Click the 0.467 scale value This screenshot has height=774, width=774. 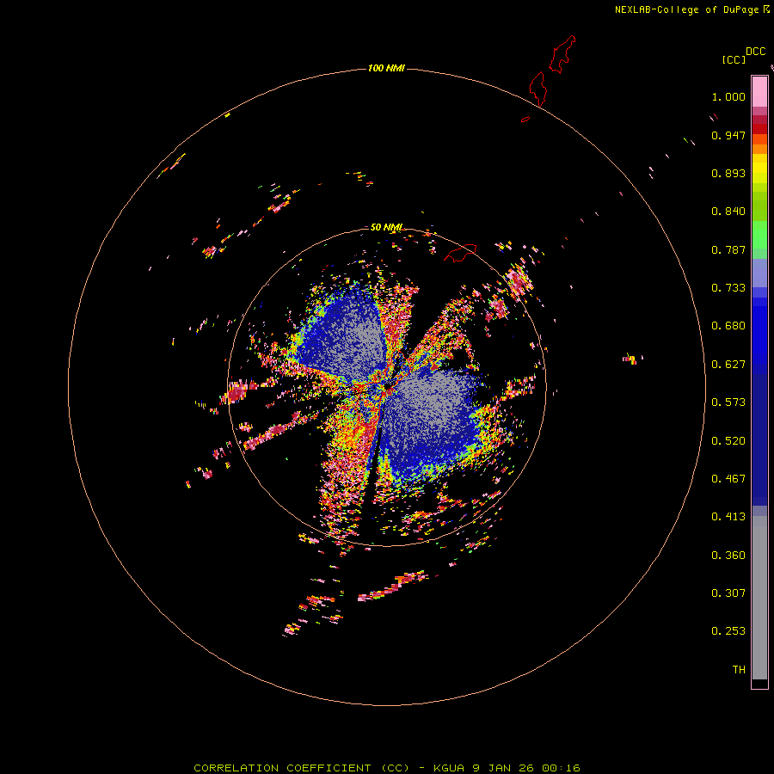click(728, 479)
